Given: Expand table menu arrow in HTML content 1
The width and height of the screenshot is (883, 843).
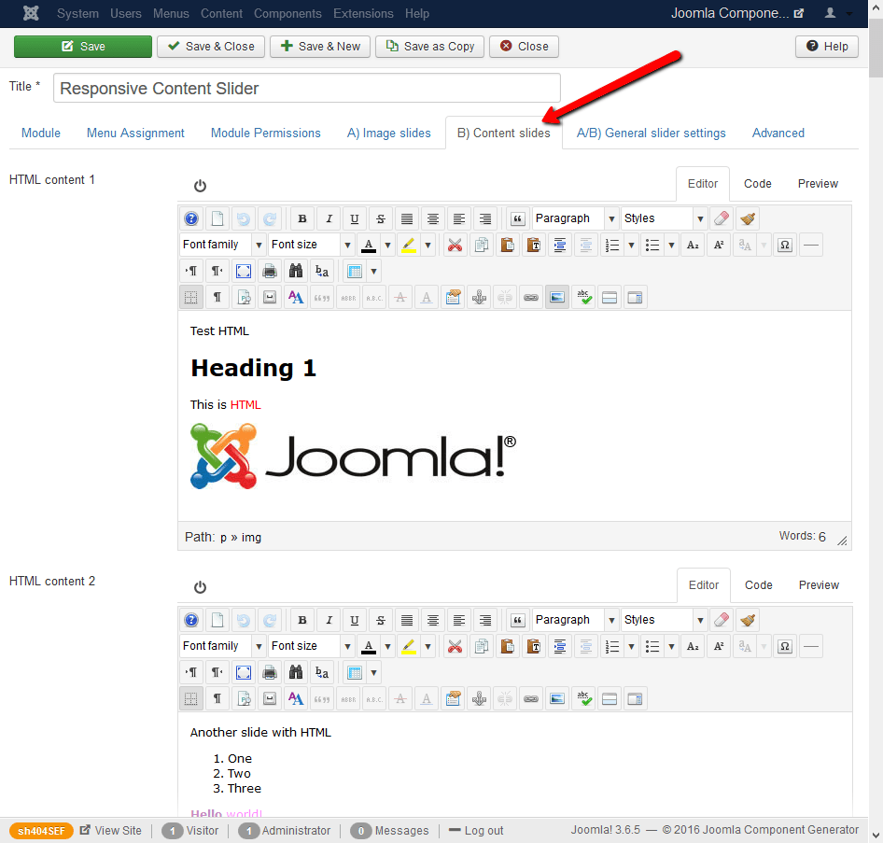Looking at the screenshot, I should pos(373,272).
